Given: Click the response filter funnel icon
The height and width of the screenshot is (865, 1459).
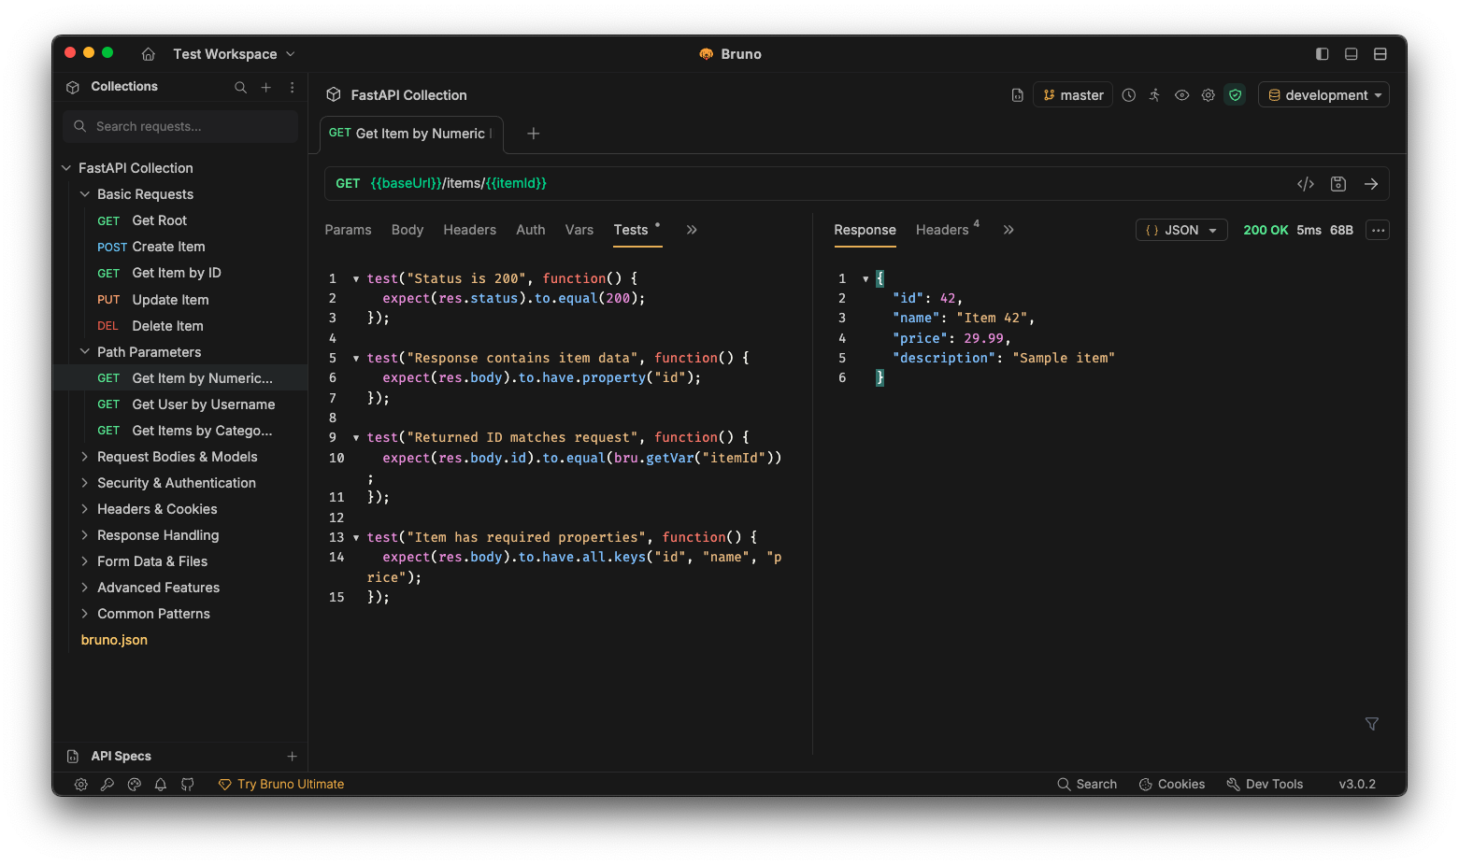Looking at the screenshot, I should click(1371, 724).
